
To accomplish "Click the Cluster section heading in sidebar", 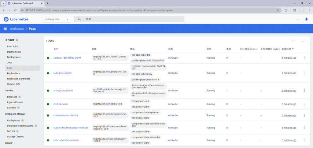I will (x=9, y=143).
